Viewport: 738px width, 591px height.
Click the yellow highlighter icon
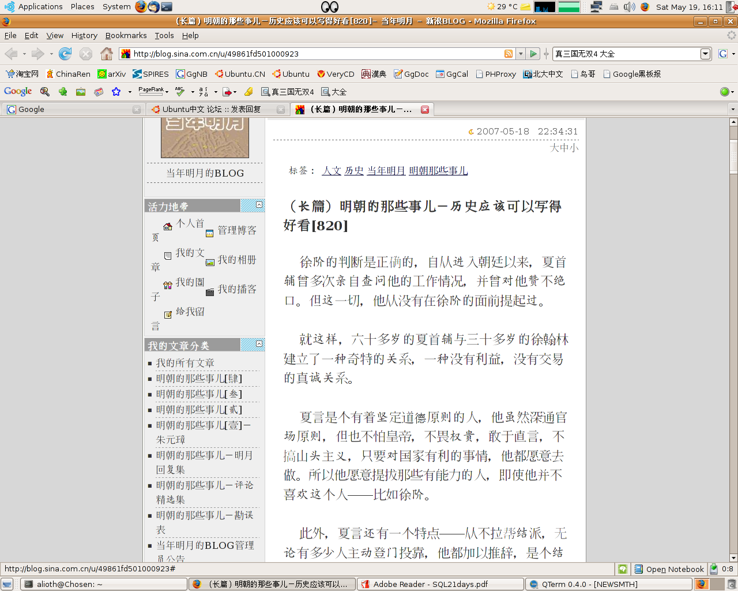pos(248,91)
